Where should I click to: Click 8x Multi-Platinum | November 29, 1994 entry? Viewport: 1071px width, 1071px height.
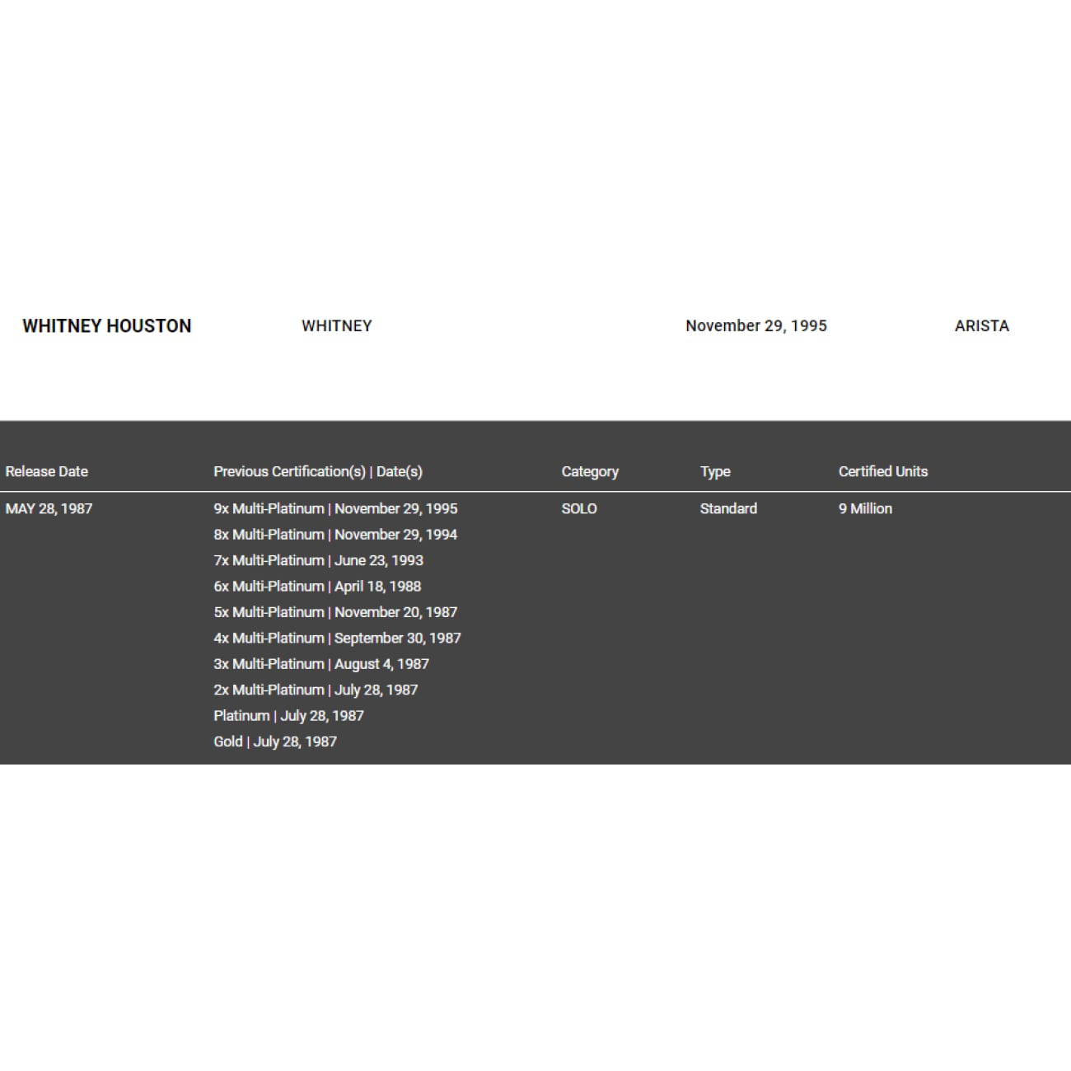pos(335,535)
